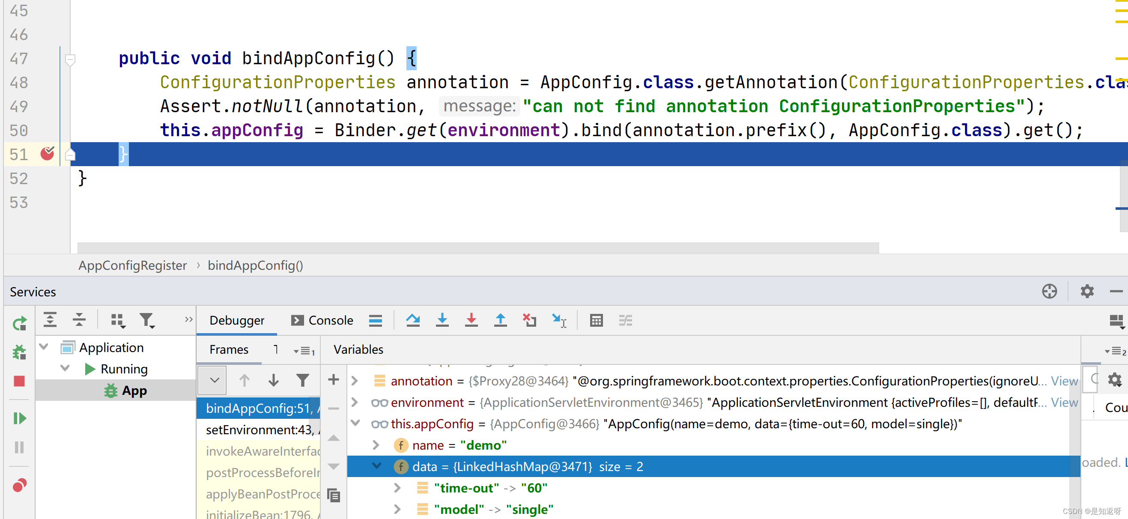Open the Evaluate Expression calculator icon

click(596, 320)
